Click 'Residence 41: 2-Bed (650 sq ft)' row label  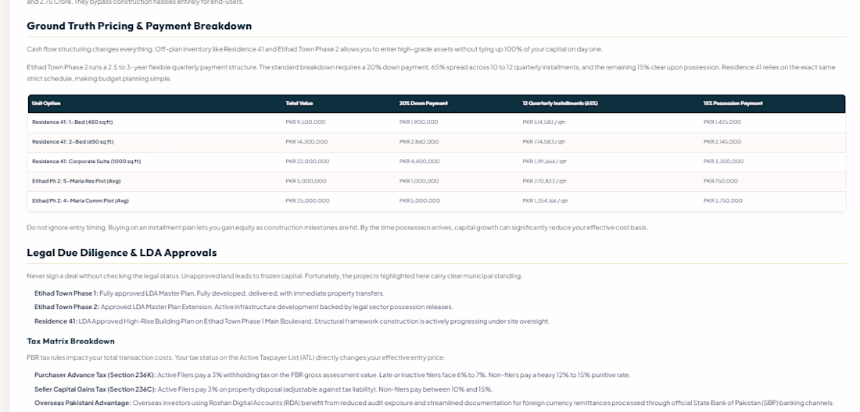tap(73, 142)
